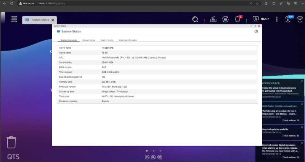Switch to Hardware Information tab

point(128,40)
